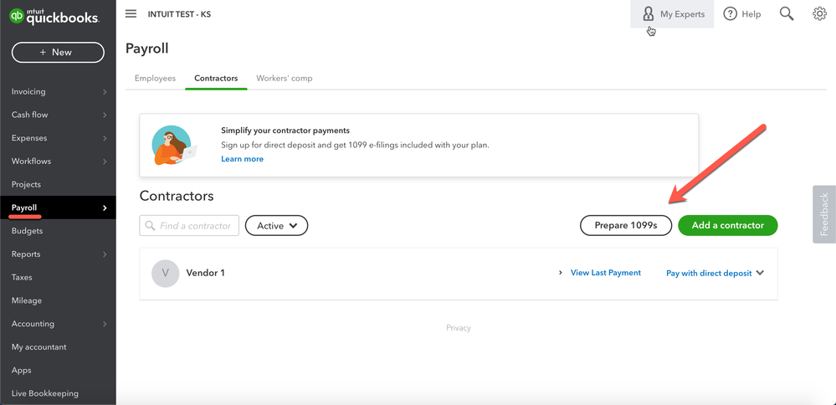Click the Vendor 1 avatar circle

pyautogui.click(x=166, y=273)
